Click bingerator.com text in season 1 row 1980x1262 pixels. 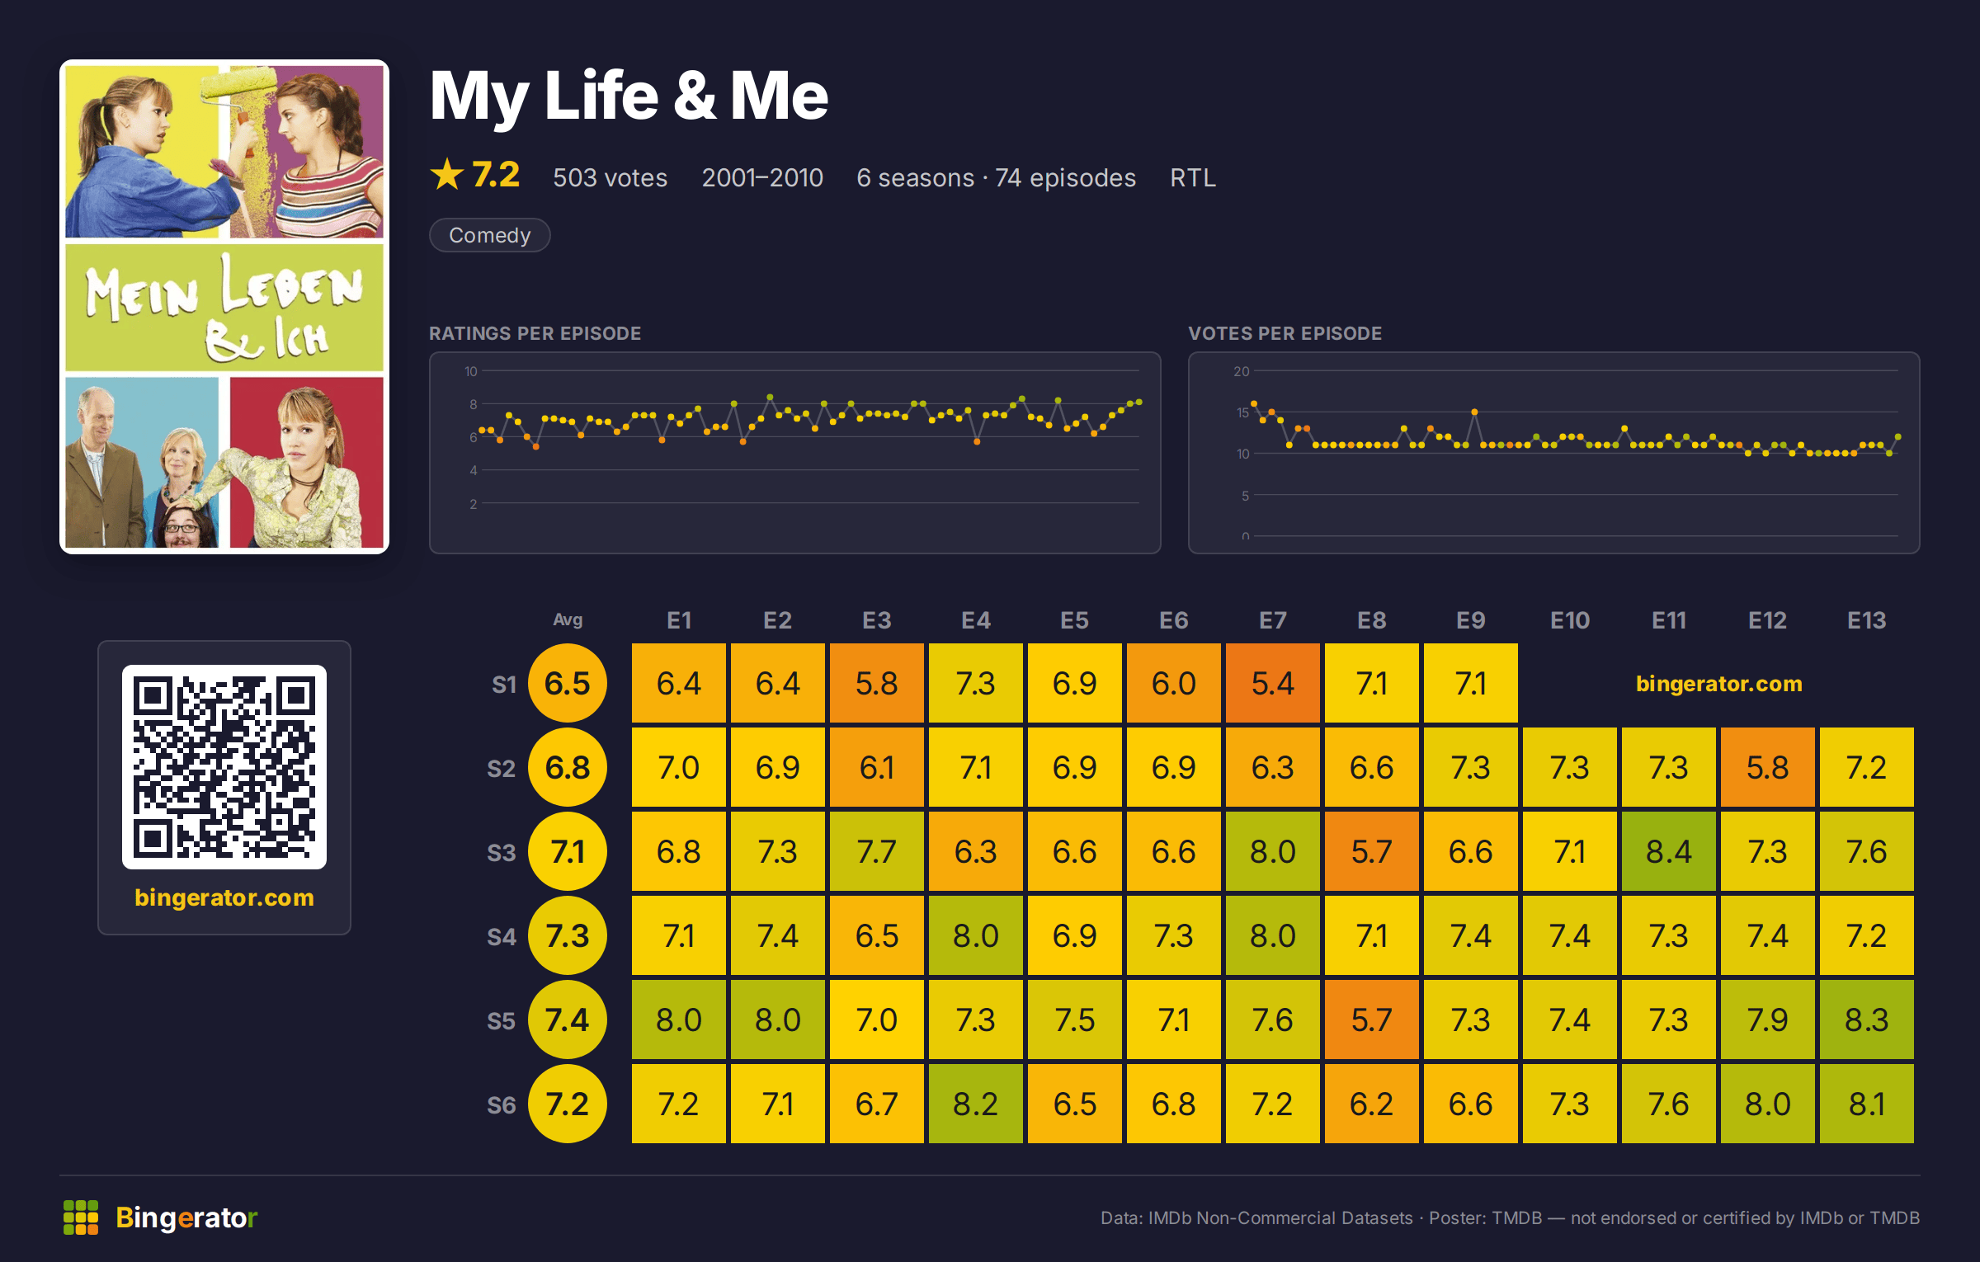[1718, 684]
